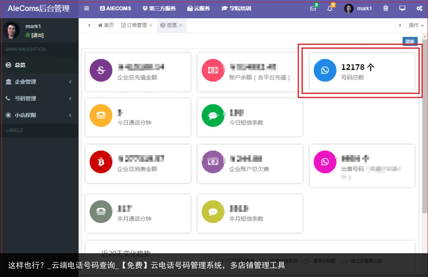Click the magenta 出售号码 WhatsApp icon

coord(325,162)
